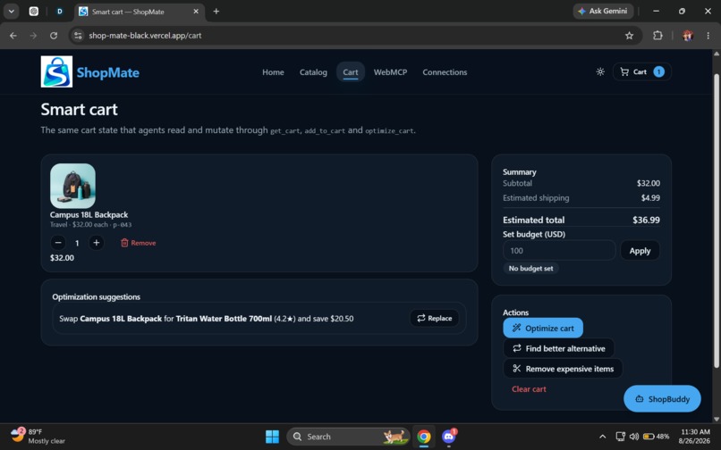
Task: Click the site info icon in address bar
Action: click(78, 36)
